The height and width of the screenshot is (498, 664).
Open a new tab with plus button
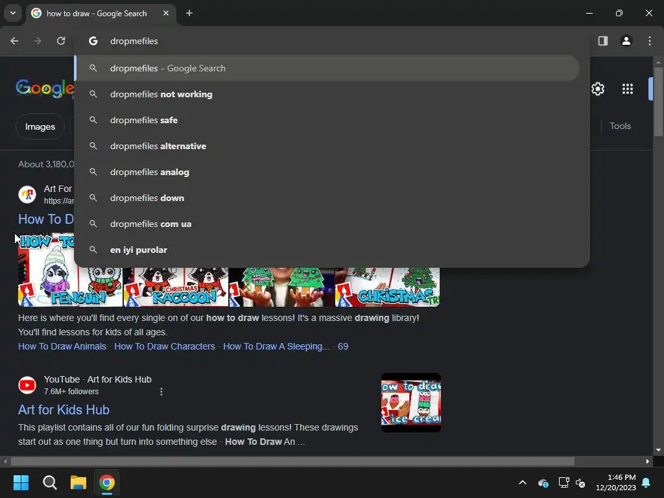pyautogui.click(x=189, y=13)
